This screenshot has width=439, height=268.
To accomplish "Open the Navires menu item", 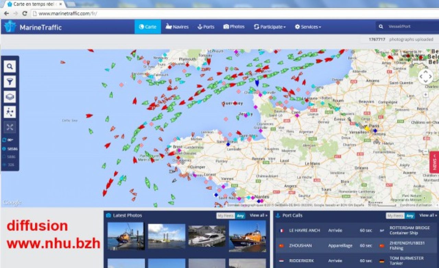I will [177, 27].
